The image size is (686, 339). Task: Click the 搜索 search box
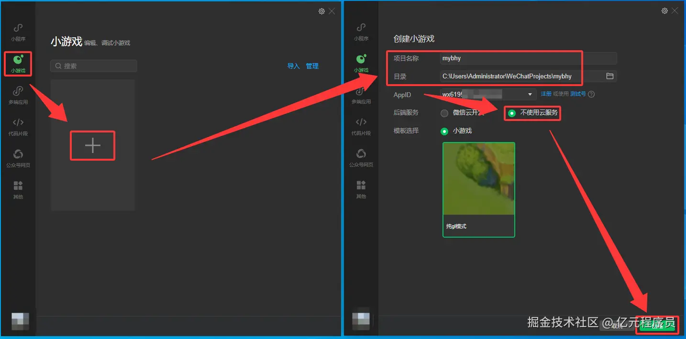pyautogui.click(x=94, y=66)
